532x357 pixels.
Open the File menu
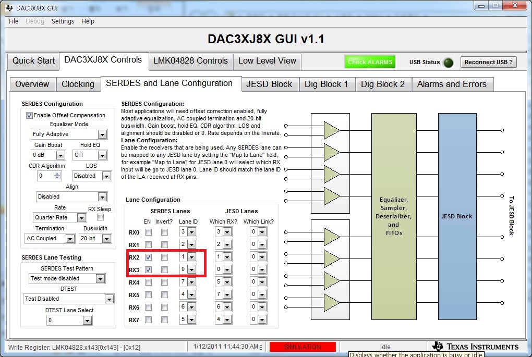click(x=14, y=21)
